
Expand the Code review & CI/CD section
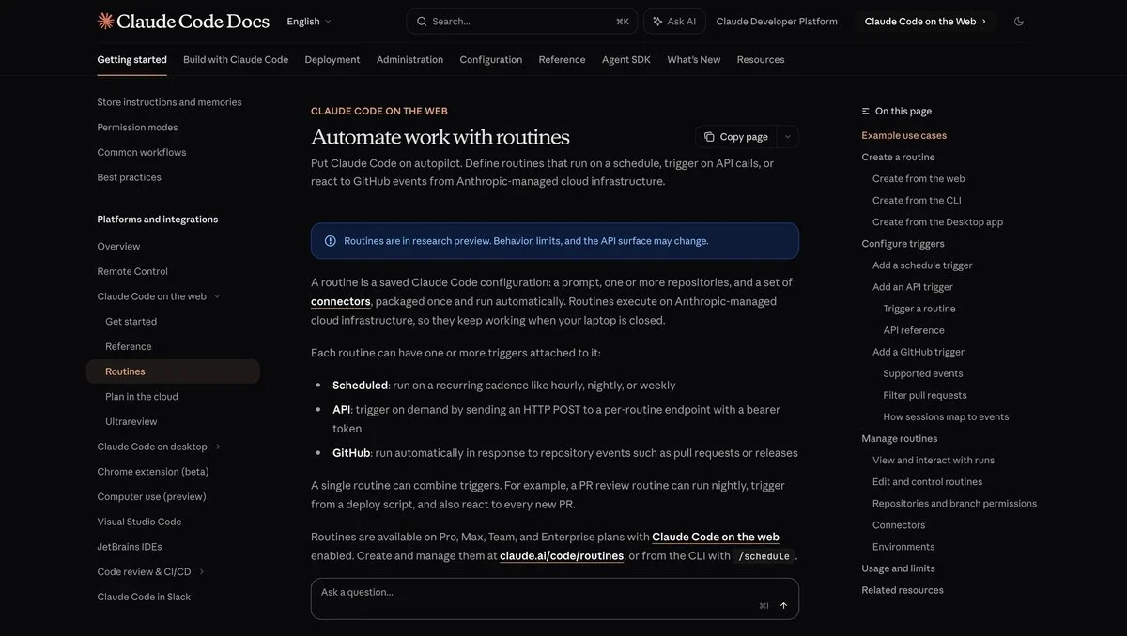tap(201, 572)
